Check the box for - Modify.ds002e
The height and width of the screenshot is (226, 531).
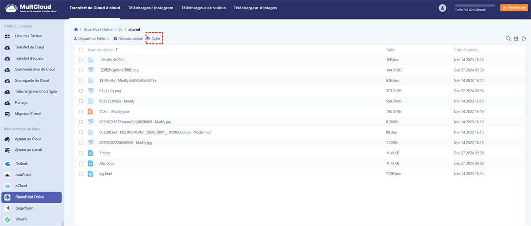pyautogui.click(x=81, y=59)
